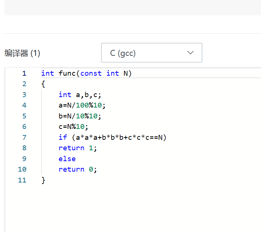Place cursor on func in line 1
Screen dimensions: 261x232
click(67, 73)
